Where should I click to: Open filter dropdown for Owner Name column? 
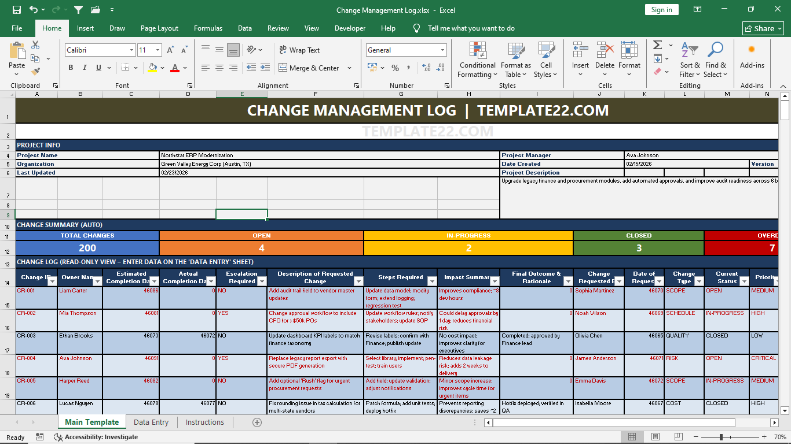coord(97,281)
